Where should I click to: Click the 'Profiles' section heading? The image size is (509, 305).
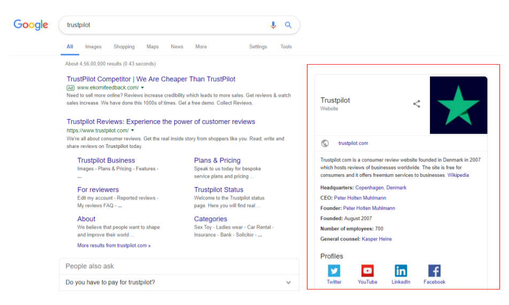[x=331, y=256]
